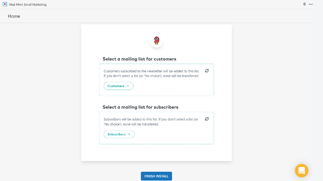The height and width of the screenshot is (181, 323).
Task: Click the FINISH INSTALL button
Action: tap(156, 176)
